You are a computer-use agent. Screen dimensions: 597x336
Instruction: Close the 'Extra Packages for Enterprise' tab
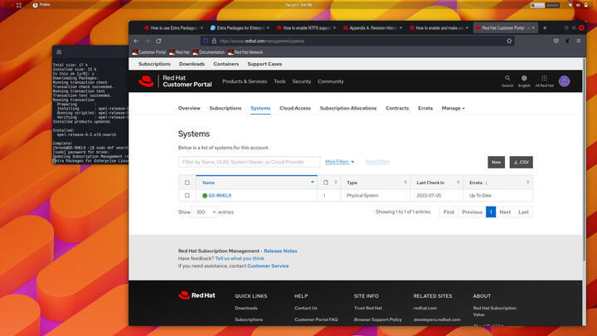(x=268, y=28)
